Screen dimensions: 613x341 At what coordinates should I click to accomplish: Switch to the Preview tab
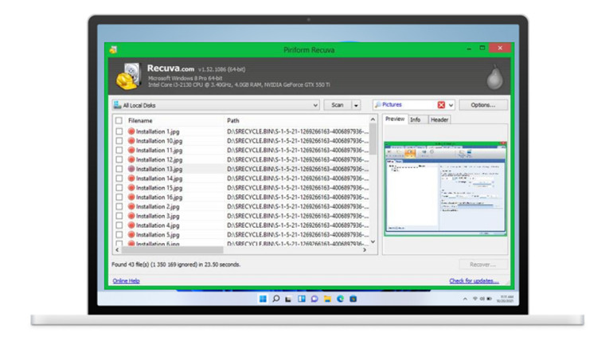395,120
